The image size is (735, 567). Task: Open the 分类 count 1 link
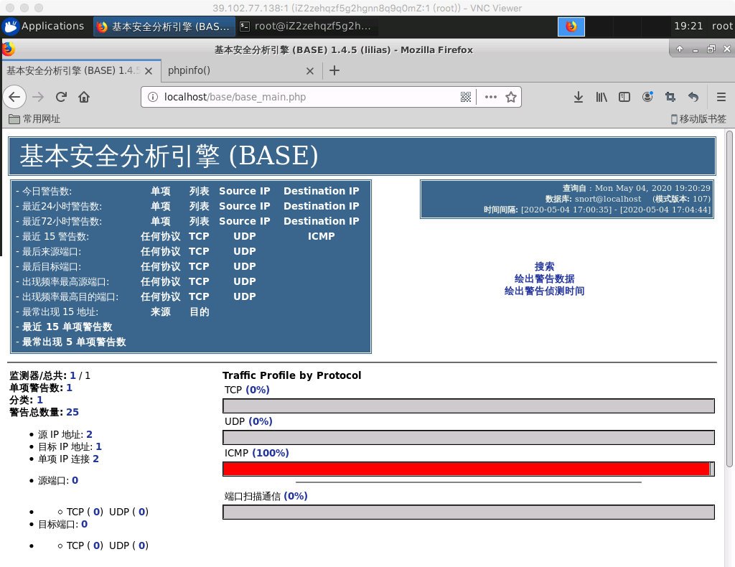[40, 400]
